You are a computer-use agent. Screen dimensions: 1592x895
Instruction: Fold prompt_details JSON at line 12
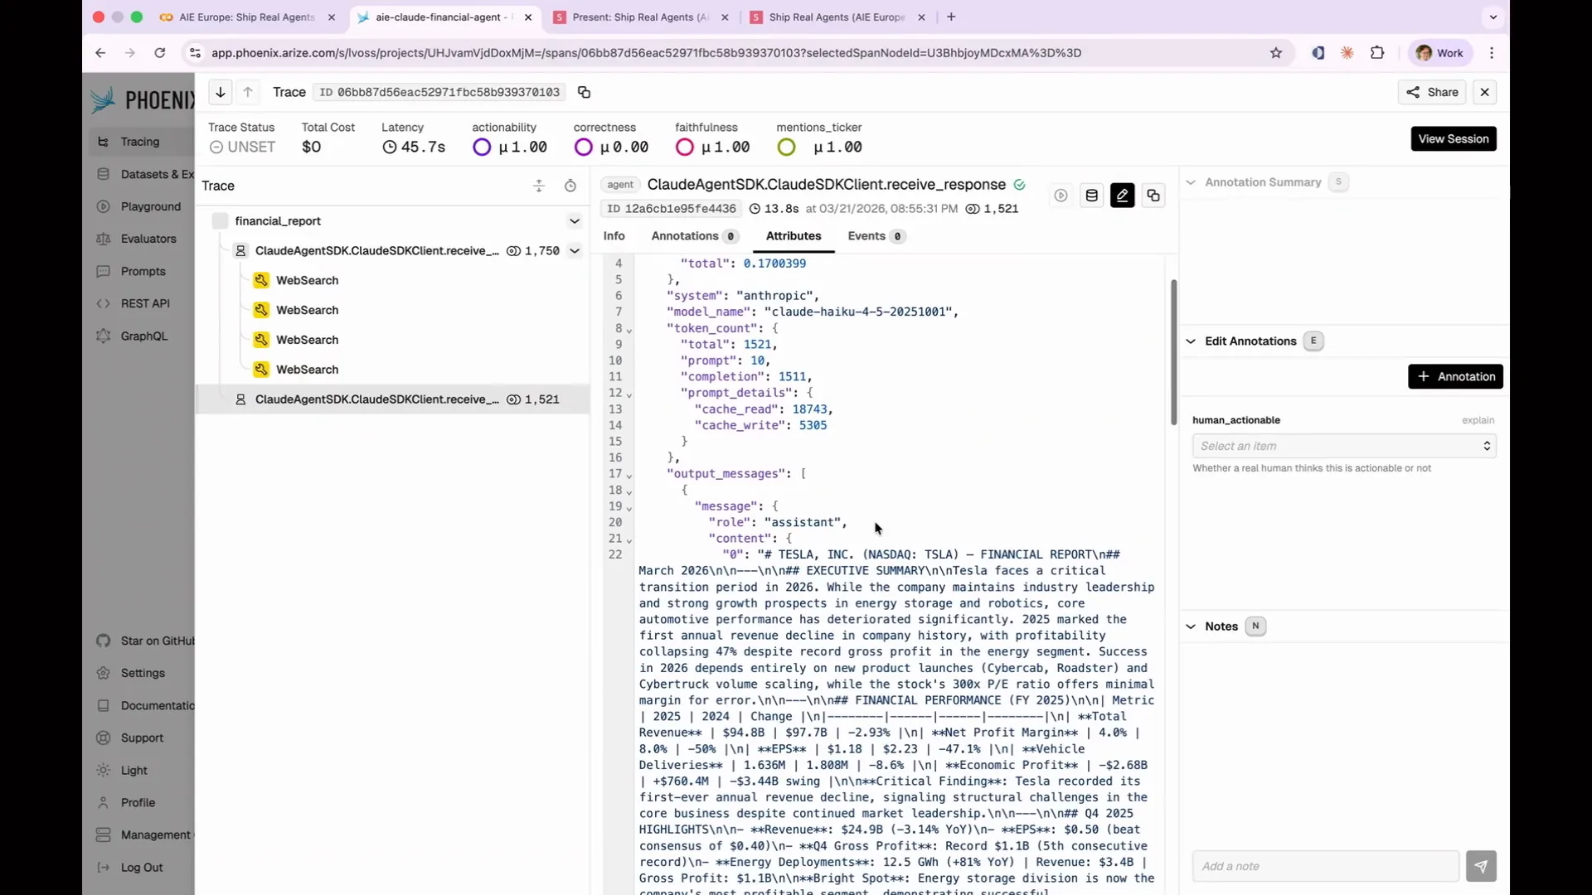coord(629,394)
